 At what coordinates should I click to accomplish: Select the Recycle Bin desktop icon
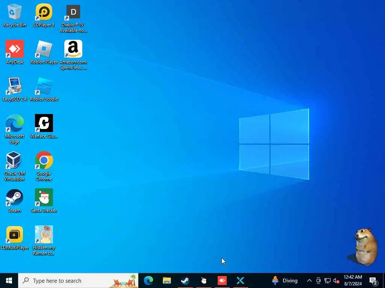[15, 16]
